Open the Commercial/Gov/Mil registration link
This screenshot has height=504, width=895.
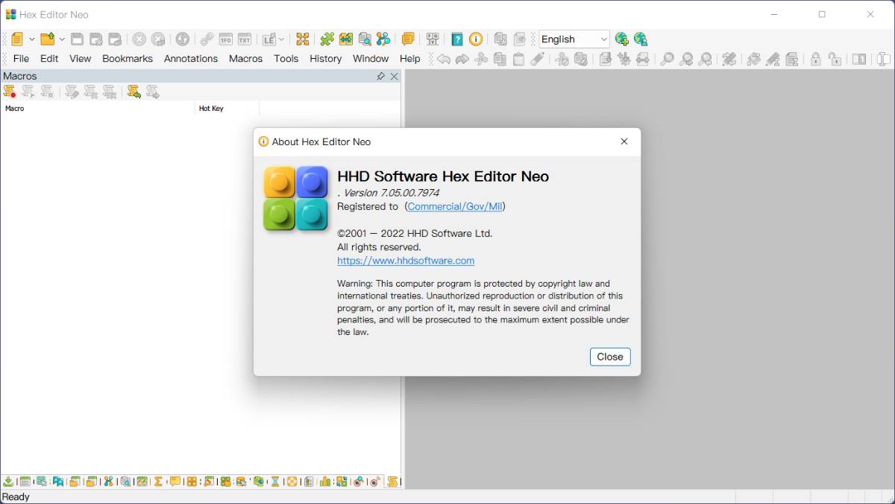(455, 206)
